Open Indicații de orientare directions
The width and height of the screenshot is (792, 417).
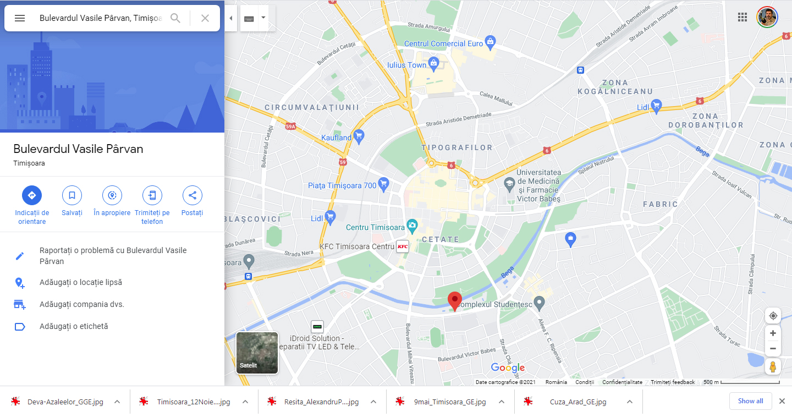pos(32,195)
